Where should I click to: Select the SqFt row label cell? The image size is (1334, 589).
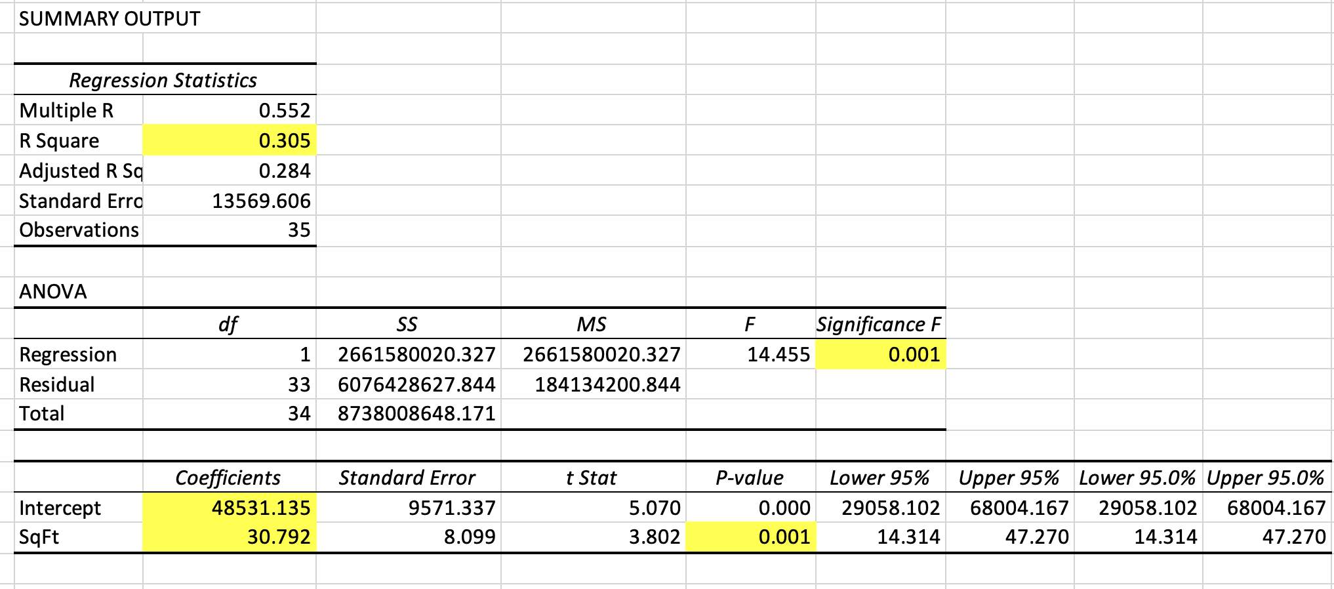click(79, 537)
